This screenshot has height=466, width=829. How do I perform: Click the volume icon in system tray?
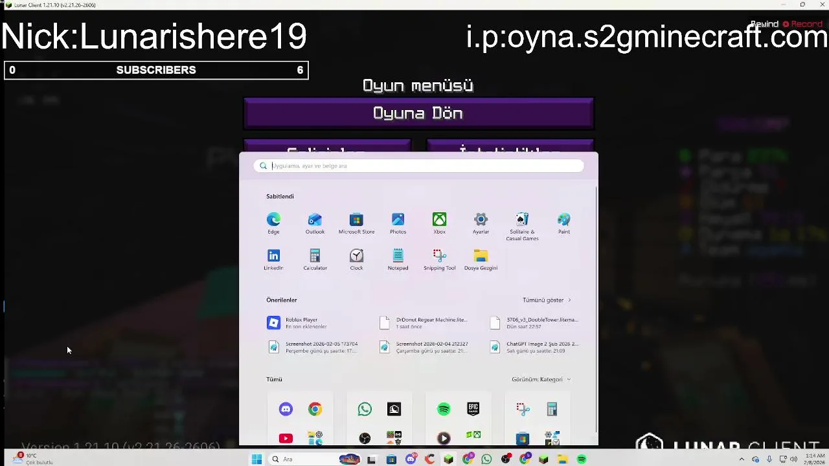click(x=793, y=459)
